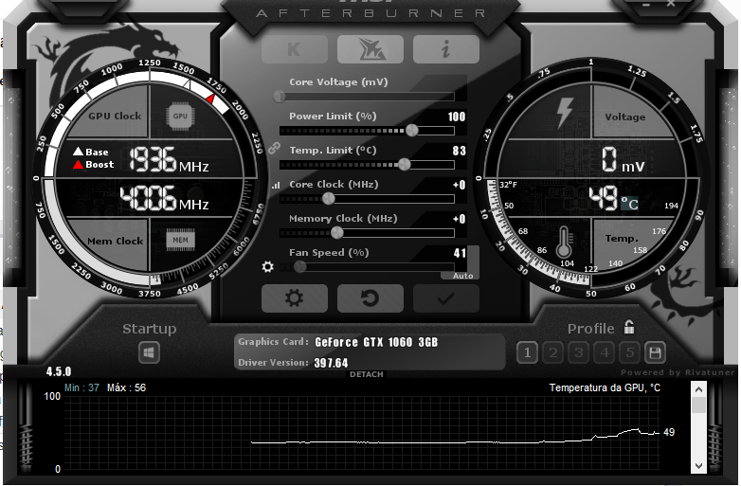The image size is (741, 486).
Task: Click the 0 mV voltage reading
Action: [623, 159]
